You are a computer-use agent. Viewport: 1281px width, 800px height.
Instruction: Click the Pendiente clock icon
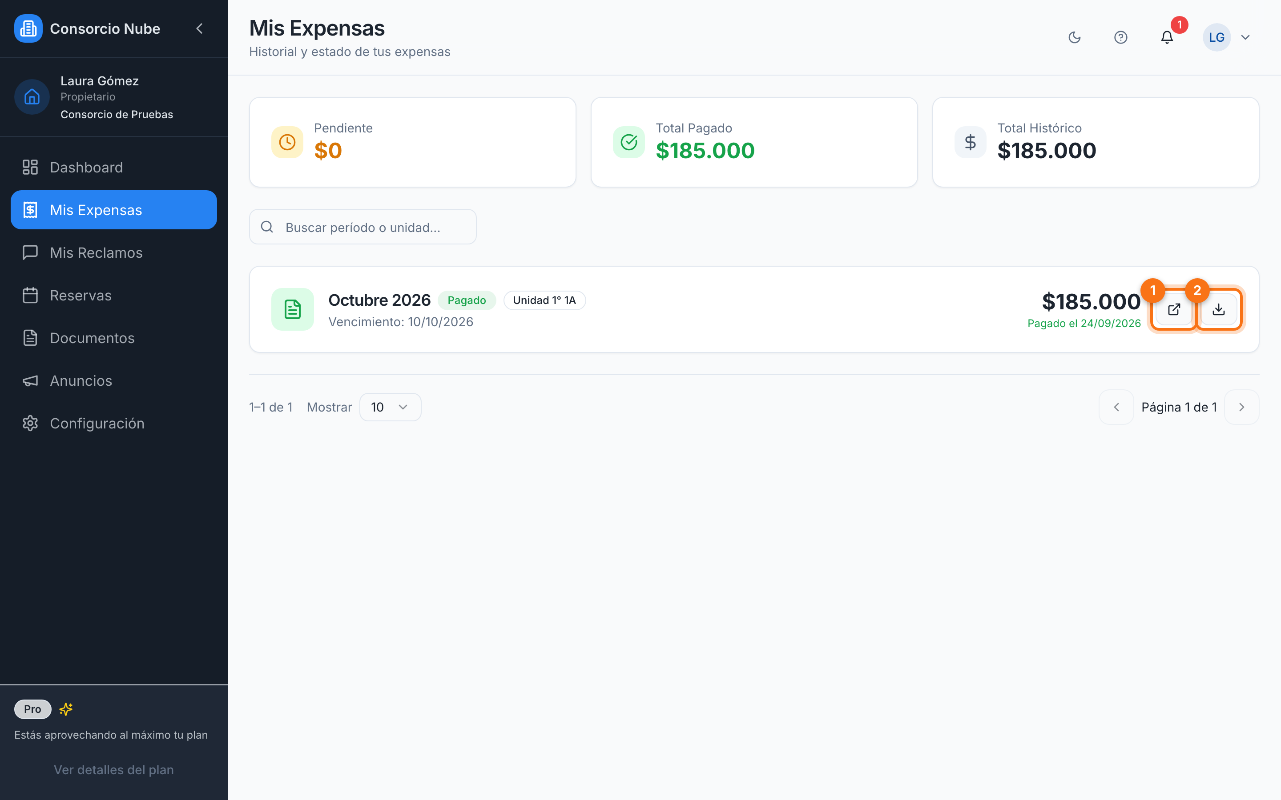[x=287, y=142]
